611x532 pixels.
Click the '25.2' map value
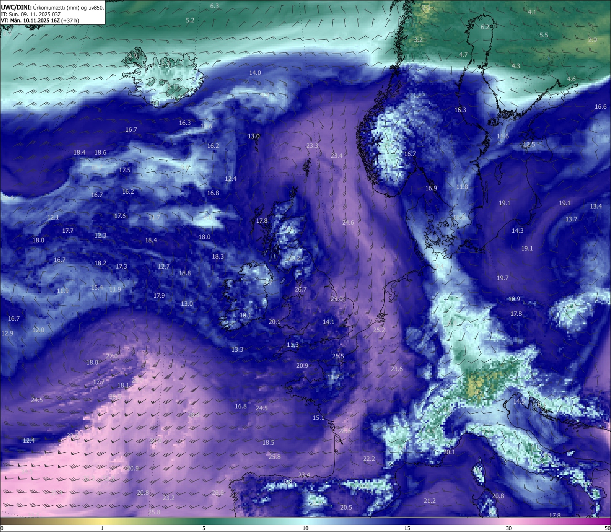click(379, 330)
